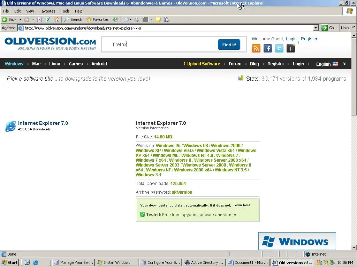The height and width of the screenshot is (267, 357).
Task: Switch to Document1 Microsoft Word taskbar button
Action: (x=248, y=262)
